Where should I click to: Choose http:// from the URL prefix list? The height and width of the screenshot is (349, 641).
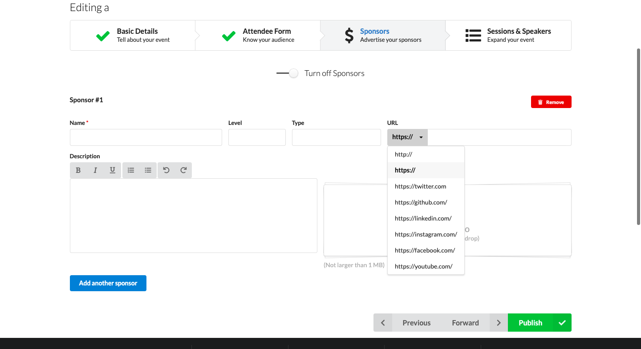coord(426,154)
